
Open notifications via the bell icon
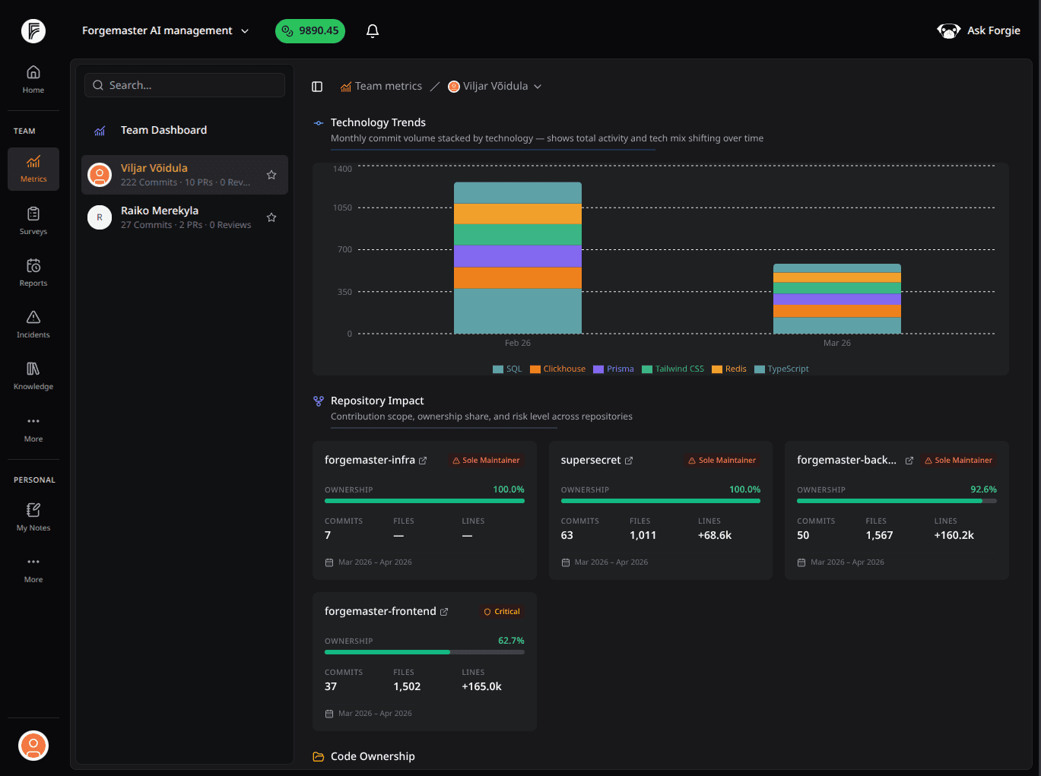coord(372,30)
